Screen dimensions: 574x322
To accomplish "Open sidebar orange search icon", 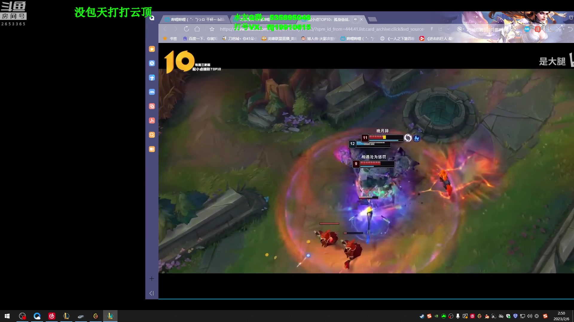I will click(x=152, y=135).
